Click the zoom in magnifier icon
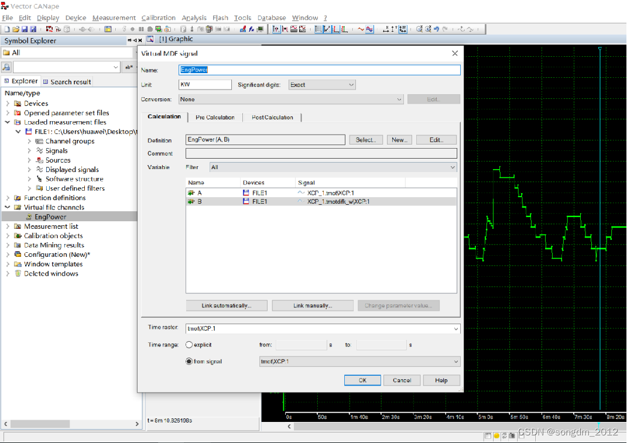Viewport: 627px width, 443px height. click(428, 29)
